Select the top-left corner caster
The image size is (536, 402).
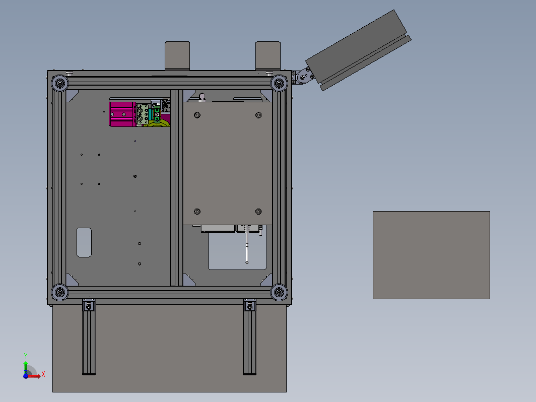[x=60, y=83]
